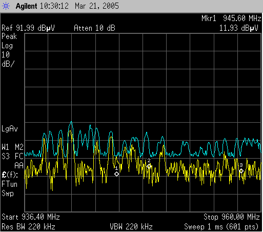Click the Agilent brand name text
Image resolution: width=263 pixels, height=232 pixels.
[26, 6]
